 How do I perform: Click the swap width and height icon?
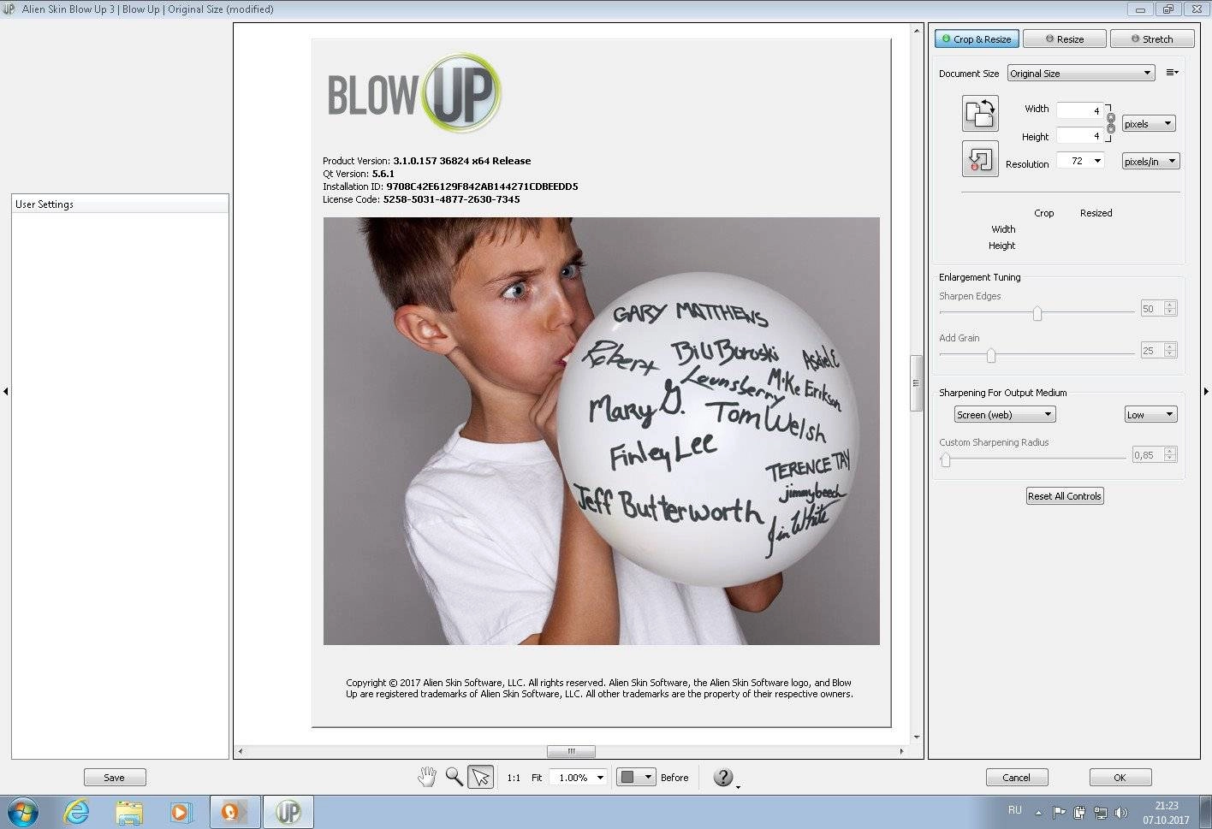coord(980,114)
